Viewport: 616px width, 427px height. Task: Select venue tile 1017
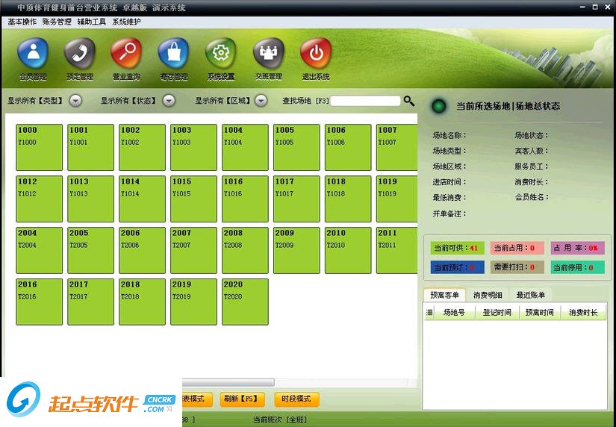(296, 199)
